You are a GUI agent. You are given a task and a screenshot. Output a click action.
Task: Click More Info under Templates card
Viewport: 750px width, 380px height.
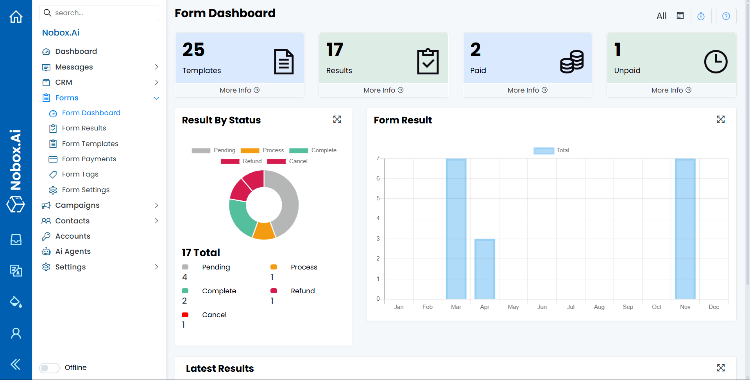(239, 90)
